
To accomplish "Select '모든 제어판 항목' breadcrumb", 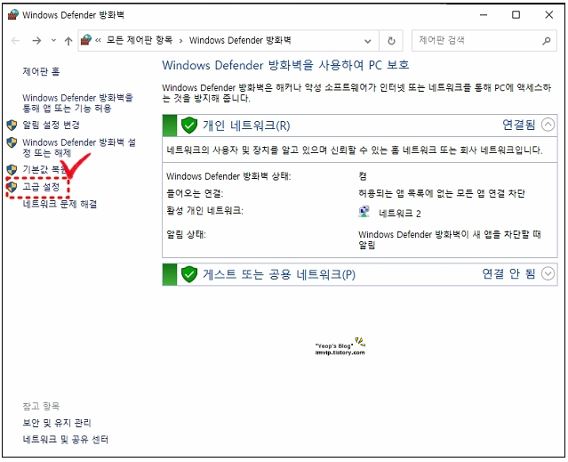I will click(x=139, y=40).
